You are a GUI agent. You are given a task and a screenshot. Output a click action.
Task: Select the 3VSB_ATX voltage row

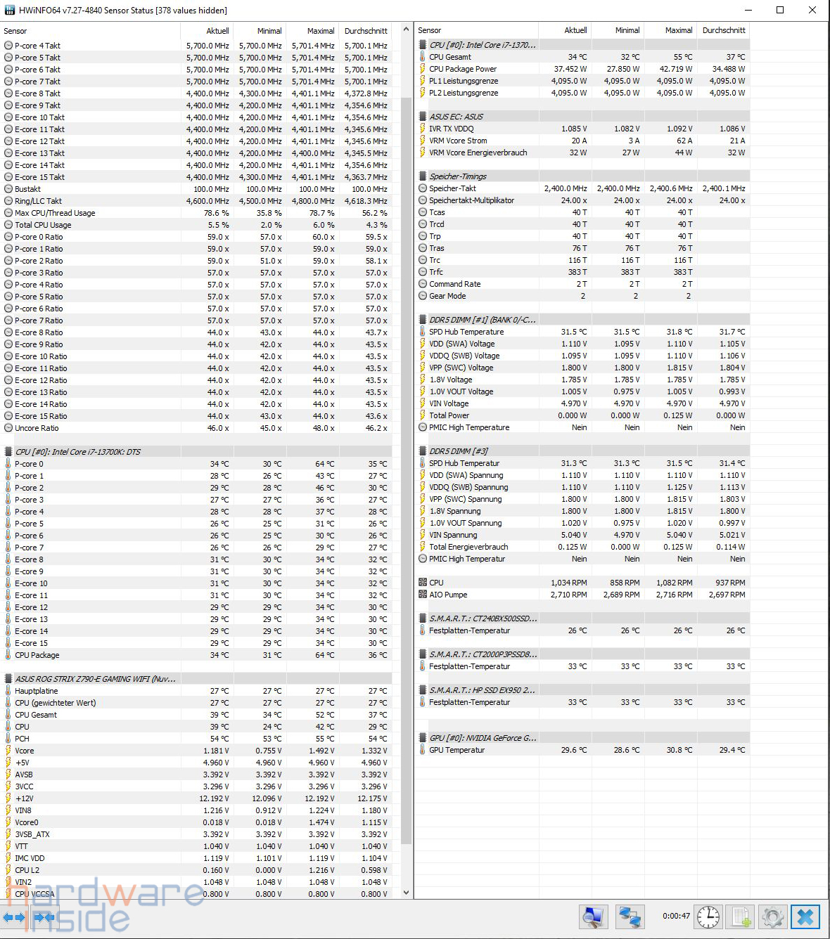tap(196, 834)
